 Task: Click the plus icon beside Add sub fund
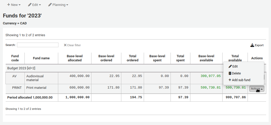pyautogui.click(x=230, y=80)
